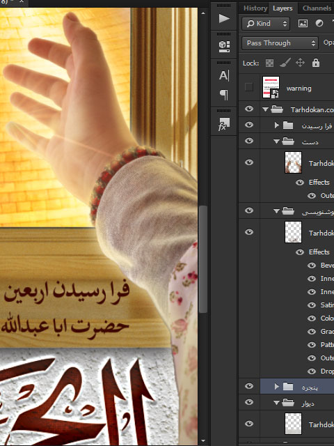Image resolution: width=334 pixels, height=446 pixels.
Task: Select the warning layer name
Action: coord(299,89)
